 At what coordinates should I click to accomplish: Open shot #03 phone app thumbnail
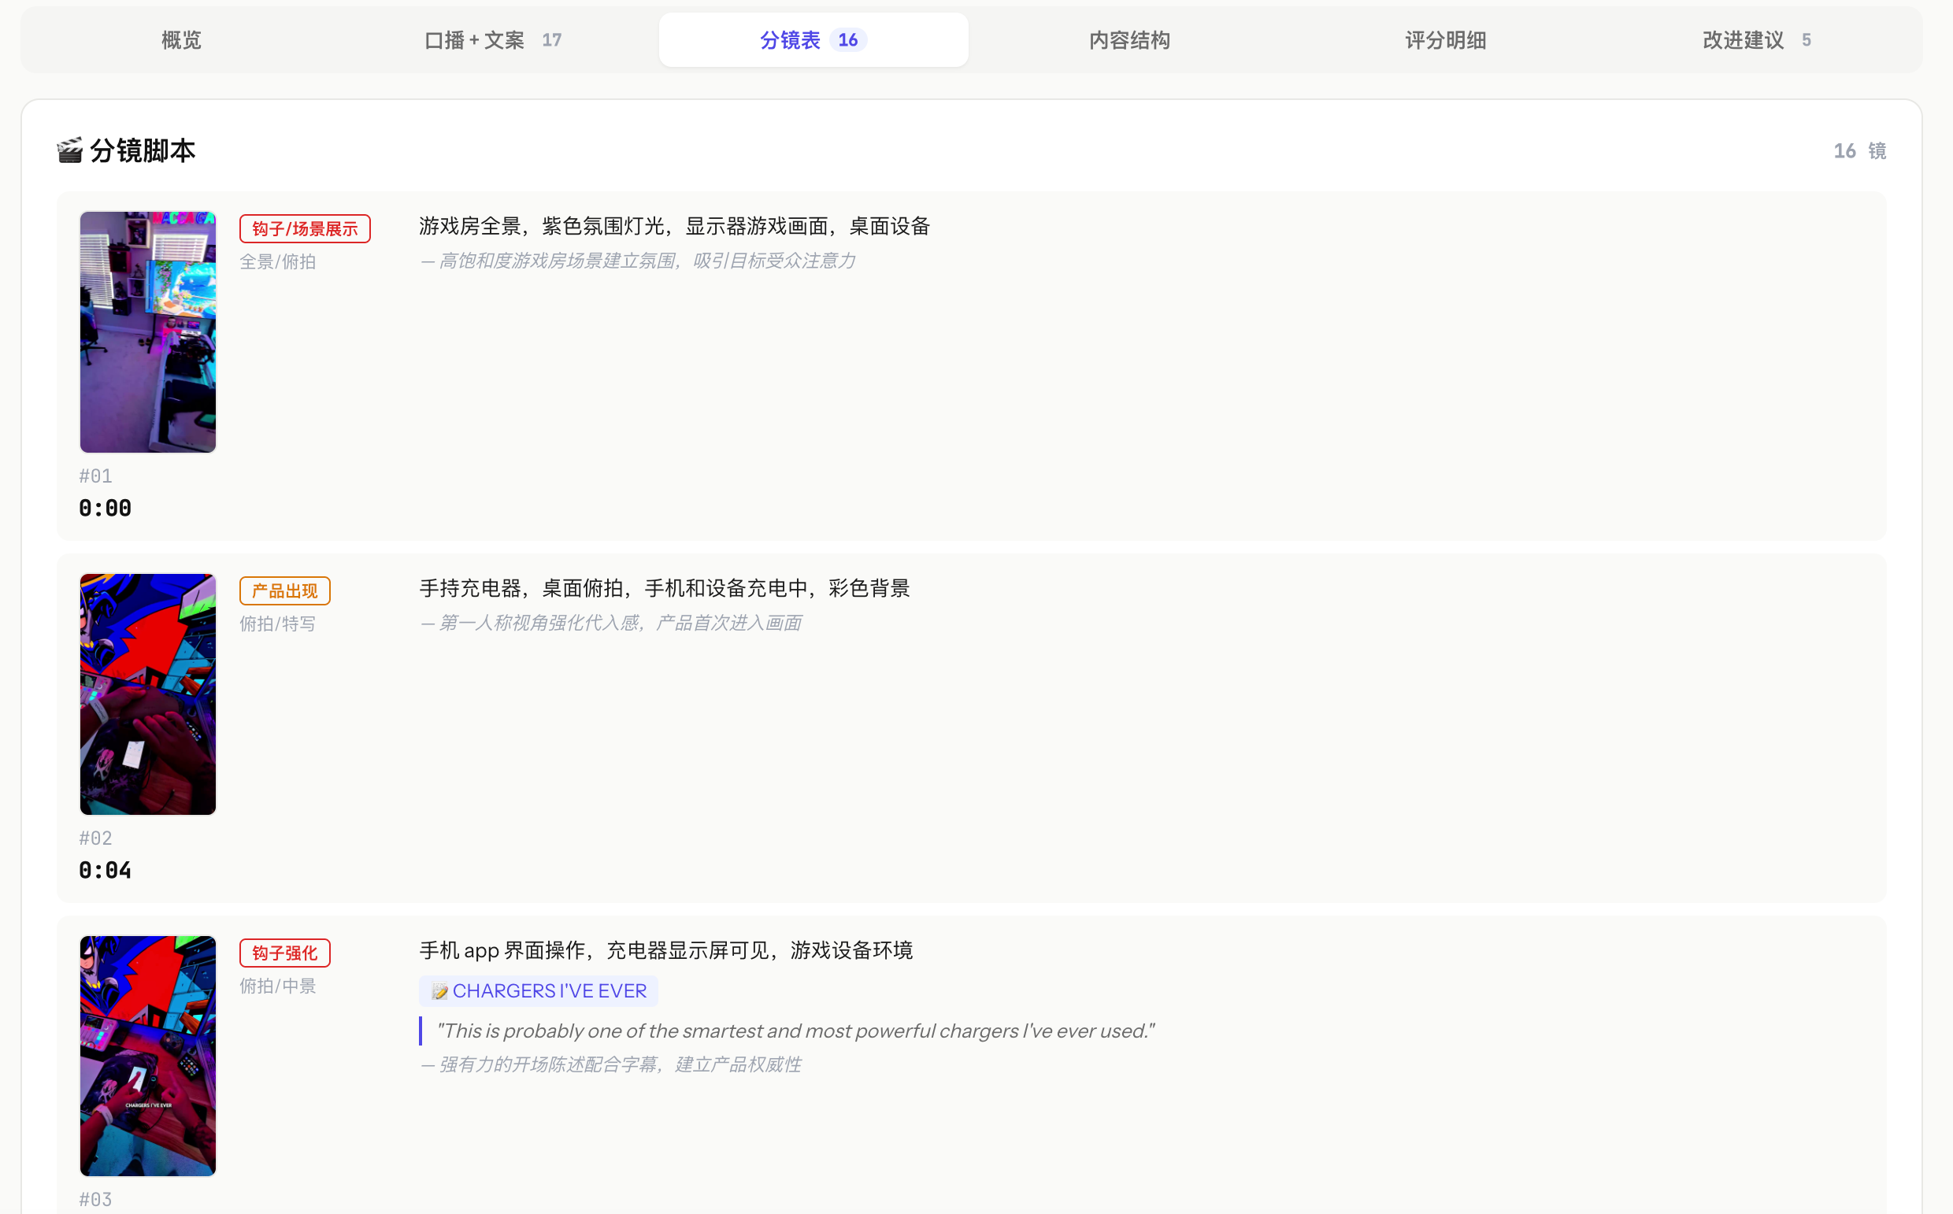click(148, 1056)
